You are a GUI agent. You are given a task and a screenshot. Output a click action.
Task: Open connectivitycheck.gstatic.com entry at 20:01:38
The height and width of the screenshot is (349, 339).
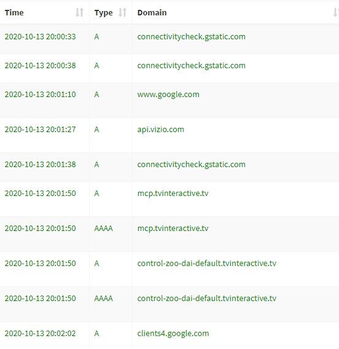click(x=191, y=165)
